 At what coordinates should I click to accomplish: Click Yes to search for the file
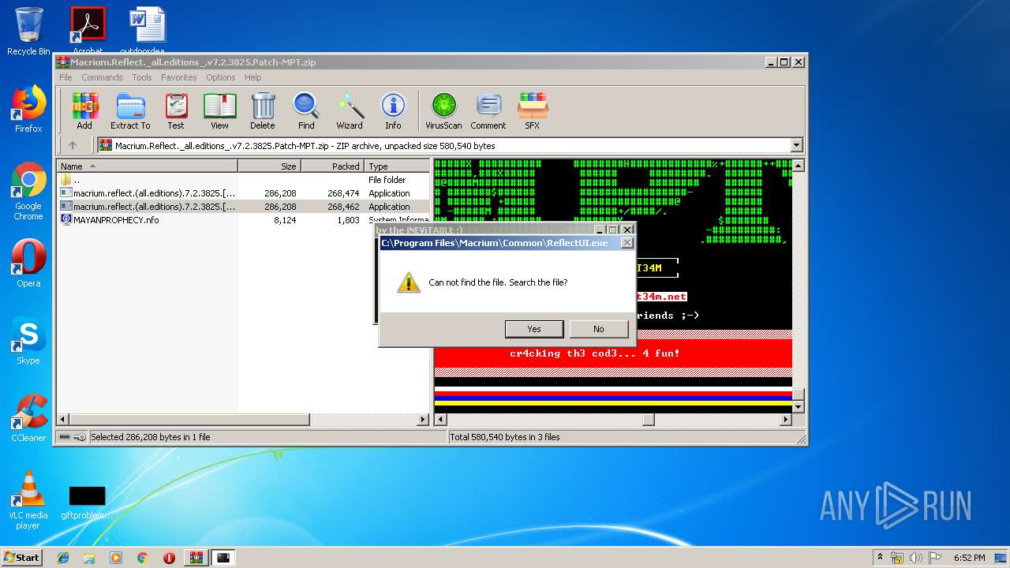pos(534,329)
